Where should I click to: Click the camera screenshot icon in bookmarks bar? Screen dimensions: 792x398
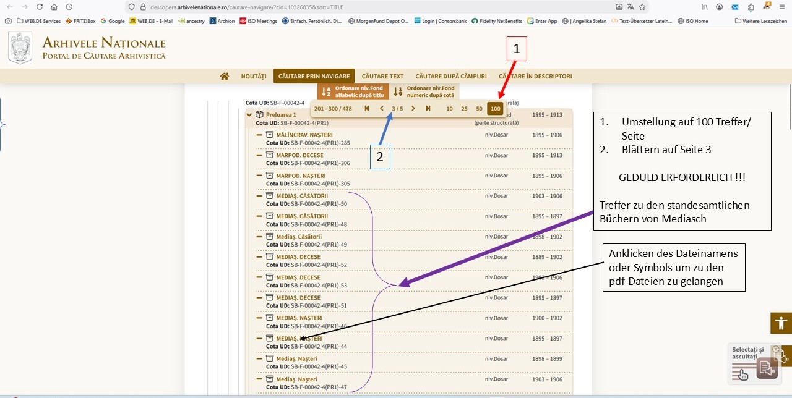tap(8, 20)
